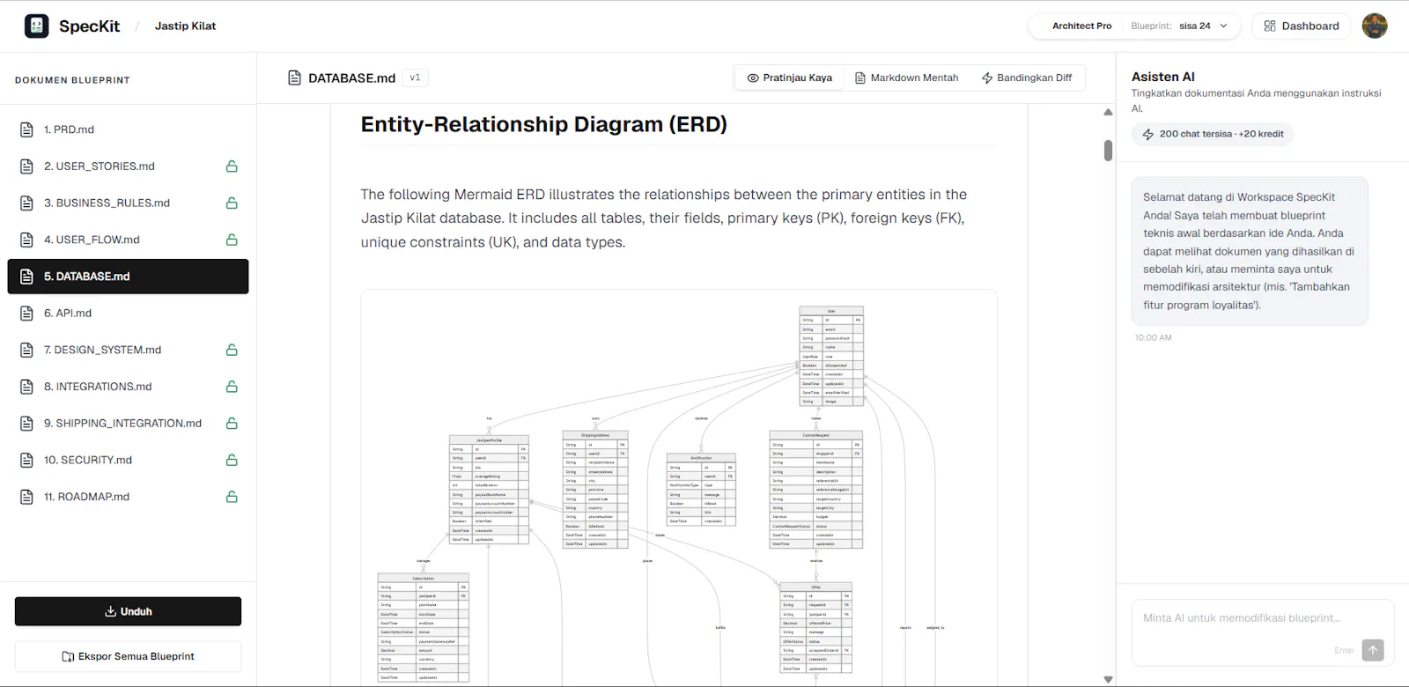Click the Entity-Relationship Diagram (ERD) heading
Viewport: 1409px width, 687px height.
pos(544,124)
